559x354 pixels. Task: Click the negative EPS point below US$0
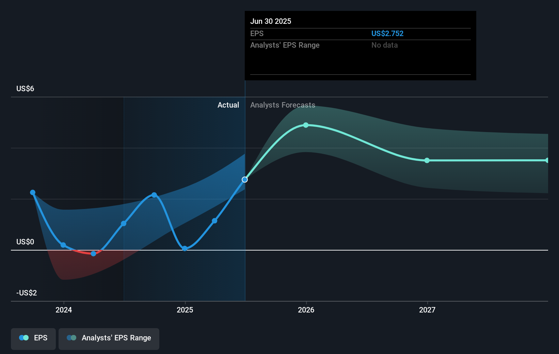(93, 254)
